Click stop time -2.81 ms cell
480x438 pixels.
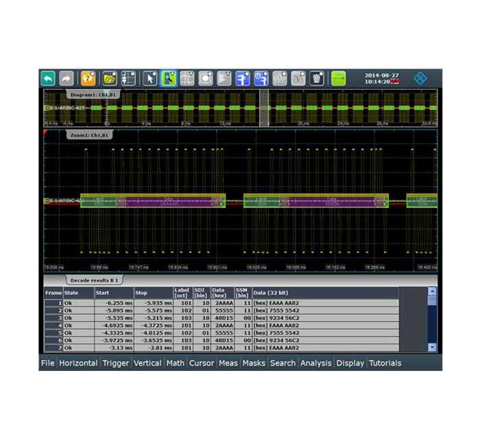pos(154,348)
